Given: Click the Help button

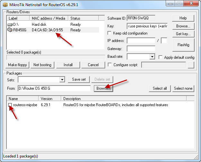Looking at the screenshot, I should point(183,18).
